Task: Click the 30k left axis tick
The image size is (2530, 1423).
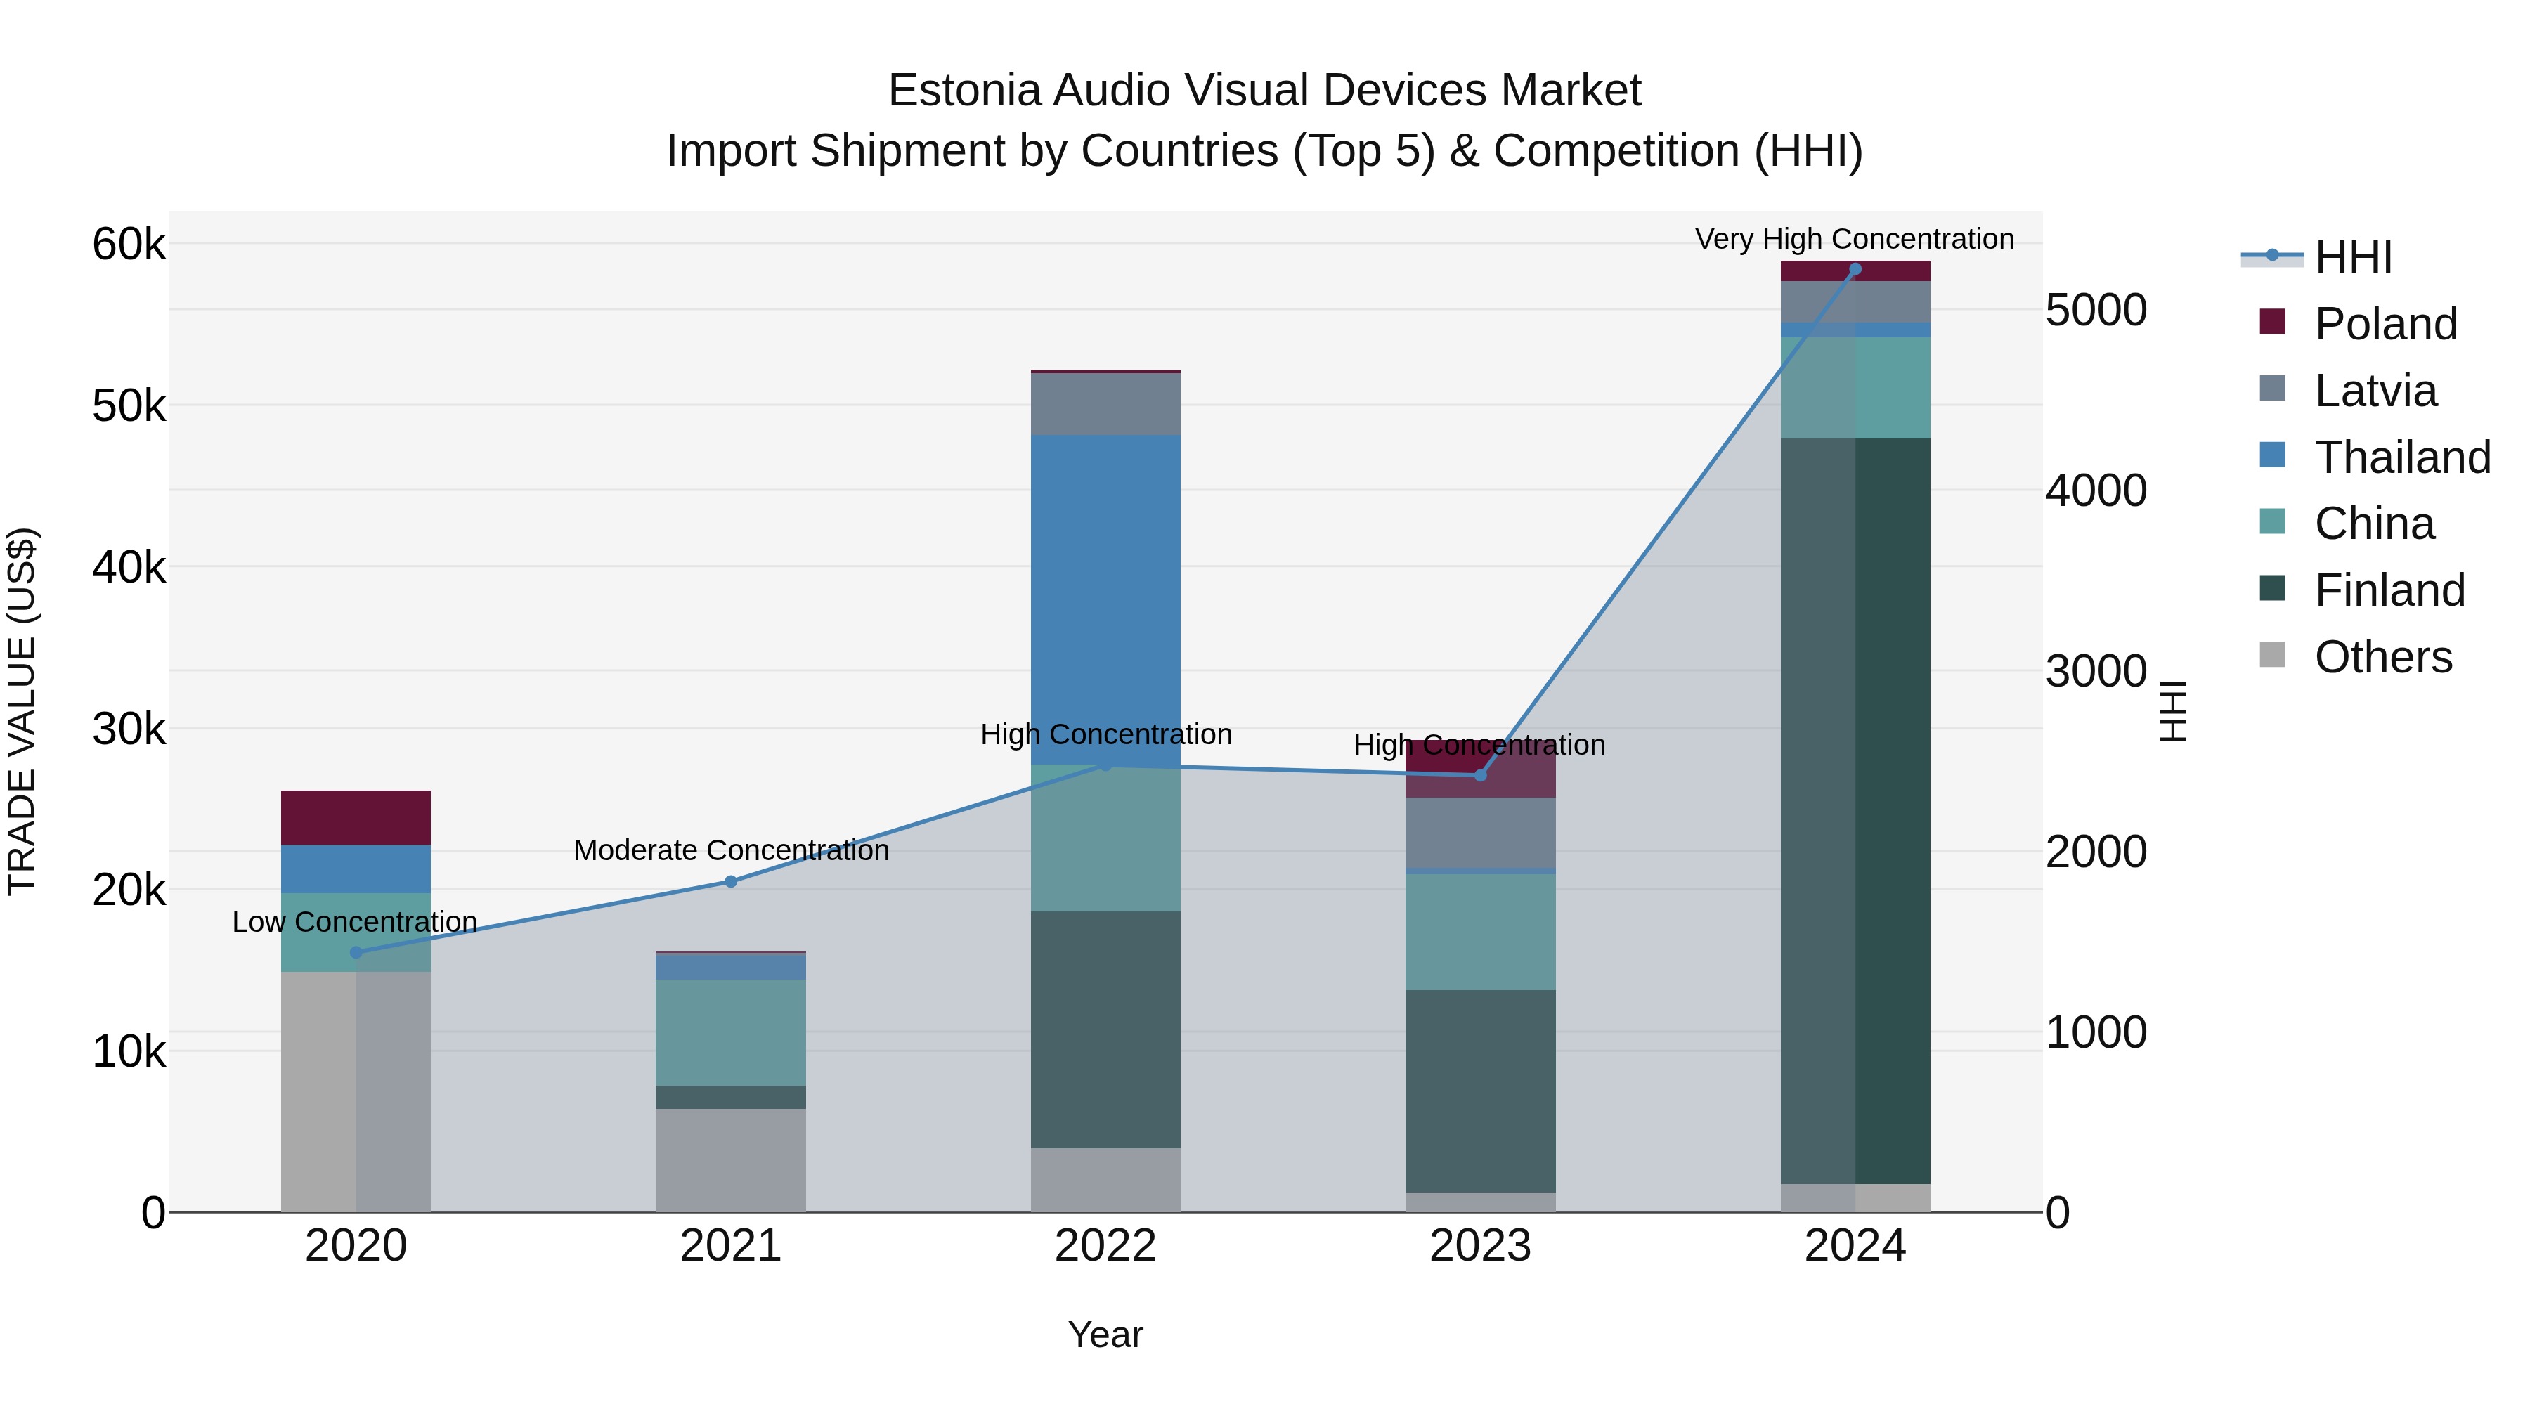Action: pos(129,729)
